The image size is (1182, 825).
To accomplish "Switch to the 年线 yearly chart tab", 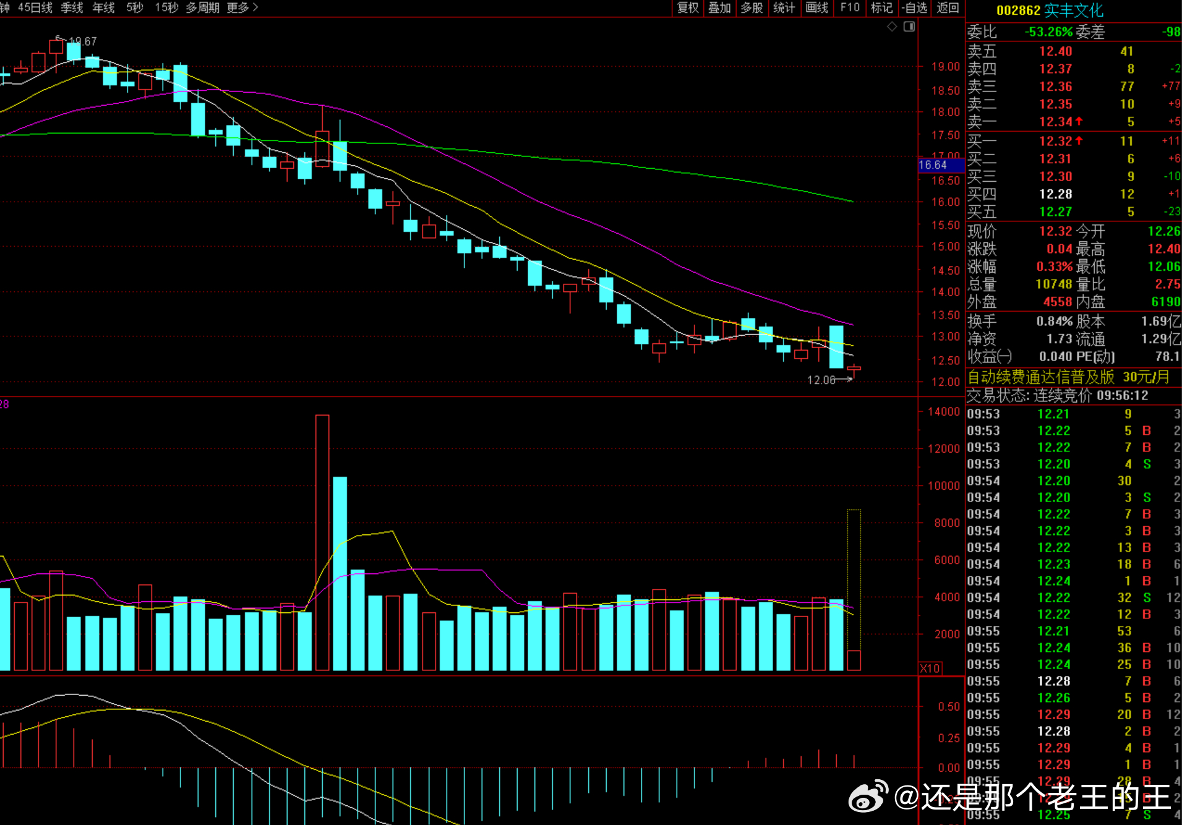I will click(x=103, y=7).
